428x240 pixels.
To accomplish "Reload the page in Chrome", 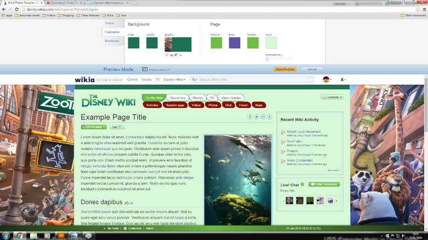I will click(x=17, y=9).
